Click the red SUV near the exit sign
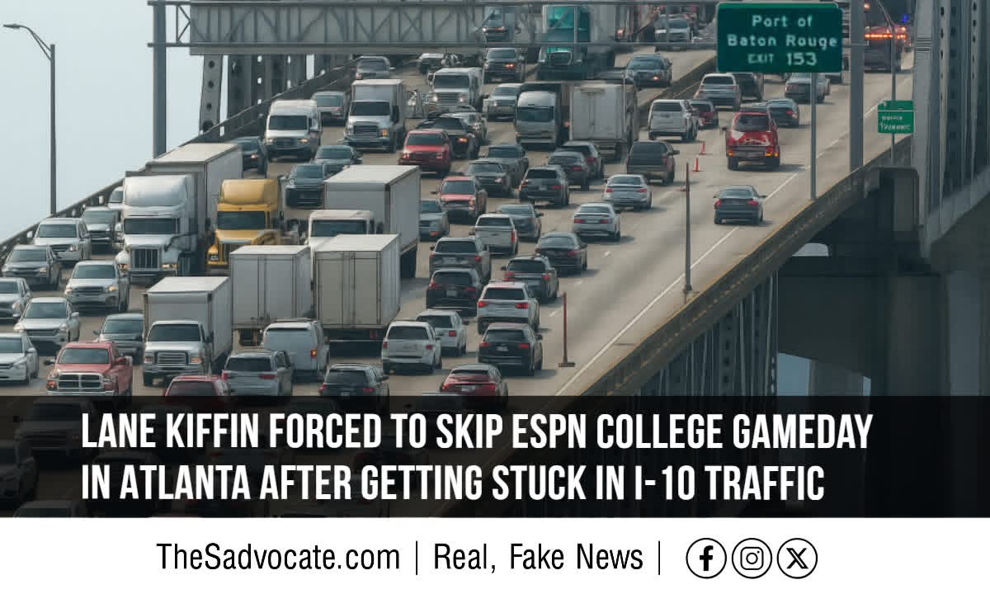The width and height of the screenshot is (990, 594). click(x=752, y=139)
